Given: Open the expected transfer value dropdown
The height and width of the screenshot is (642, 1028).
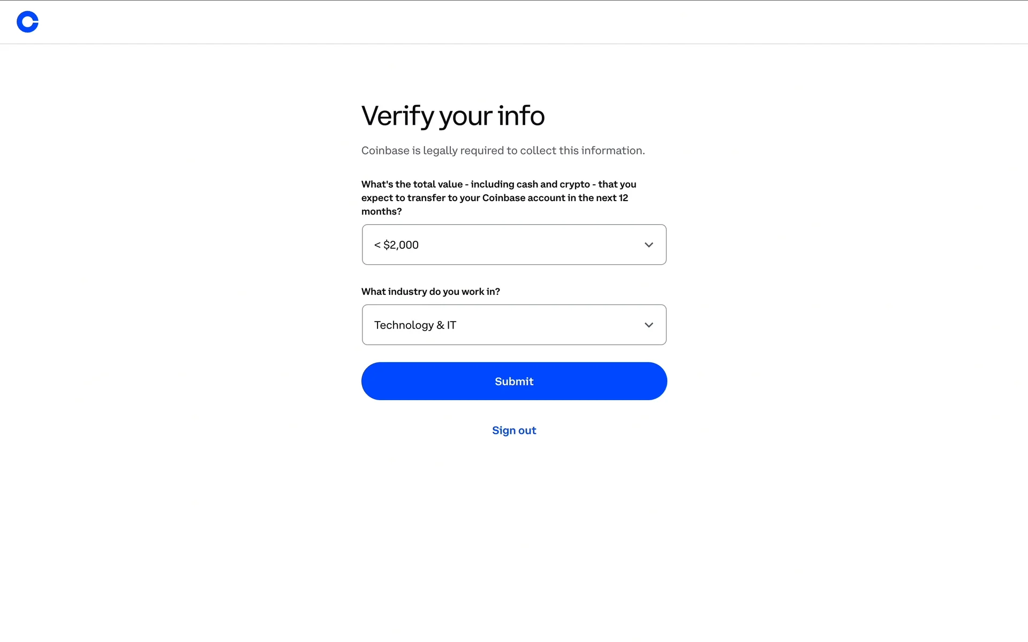Looking at the screenshot, I should pyautogui.click(x=513, y=245).
